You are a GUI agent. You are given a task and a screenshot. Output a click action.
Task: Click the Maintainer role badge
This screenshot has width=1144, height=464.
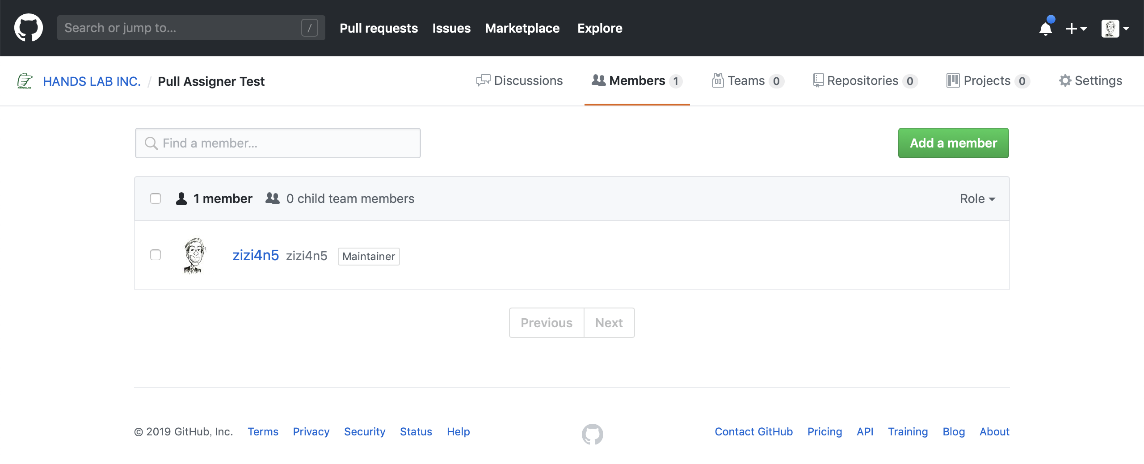[369, 256]
